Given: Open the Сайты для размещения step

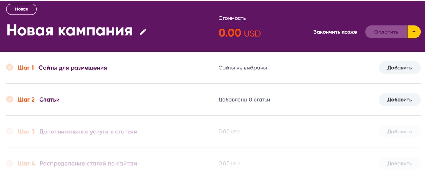Looking at the screenshot, I should coord(73,68).
